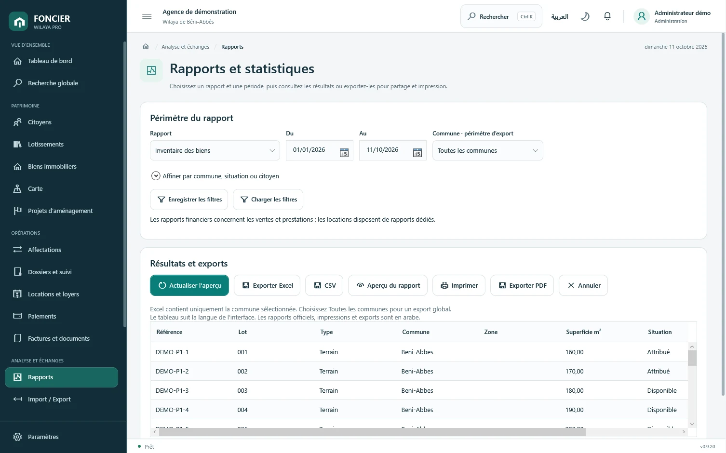Open Lotissements in sidebar
726x453 pixels.
pyautogui.click(x=62, y=145)
